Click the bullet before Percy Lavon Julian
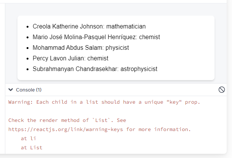Image resolution: width=232 pixels, height=158 pixels. 27,59
